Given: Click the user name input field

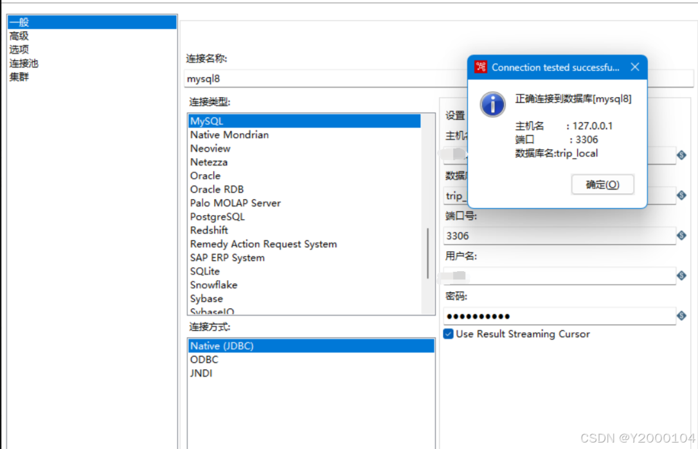Looking at the screenshot, I should point(560,276).
